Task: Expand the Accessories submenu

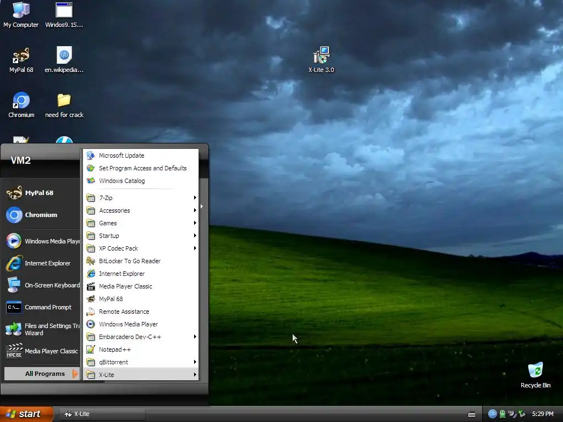Action: (x=141, y=210)
